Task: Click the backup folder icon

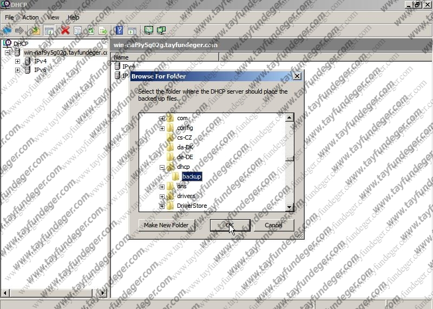Action: point(175,176)
